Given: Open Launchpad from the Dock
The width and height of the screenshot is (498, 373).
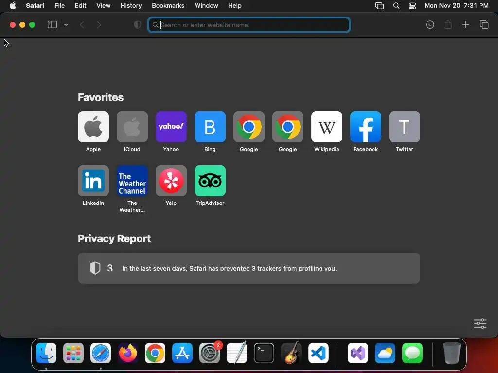Looking at the screenshot, I should point(73,353).
